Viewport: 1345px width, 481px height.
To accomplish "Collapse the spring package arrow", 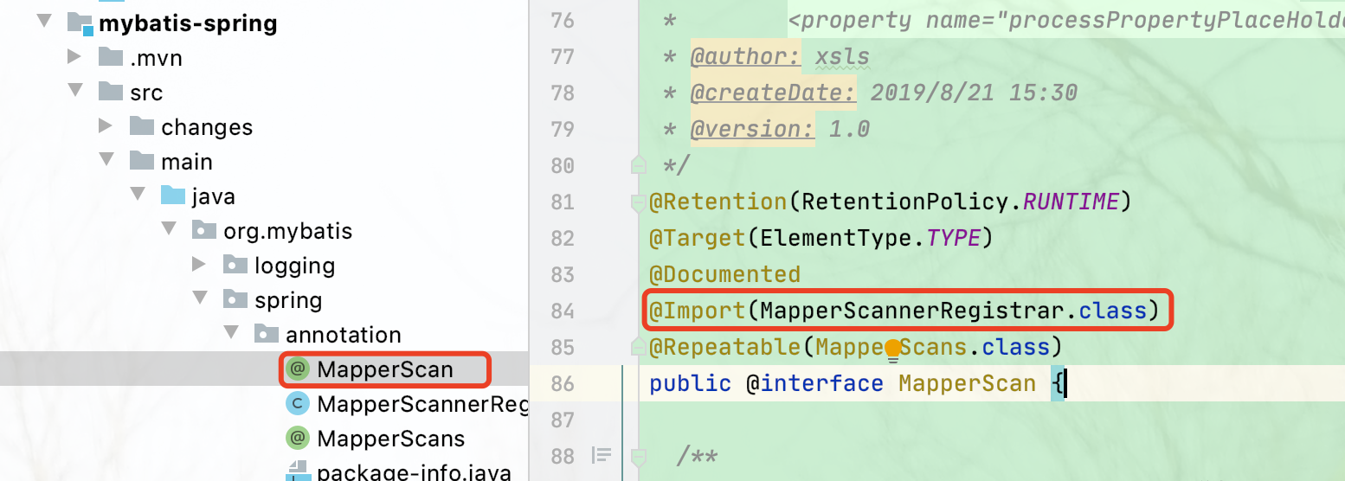I will pos(200,299).
